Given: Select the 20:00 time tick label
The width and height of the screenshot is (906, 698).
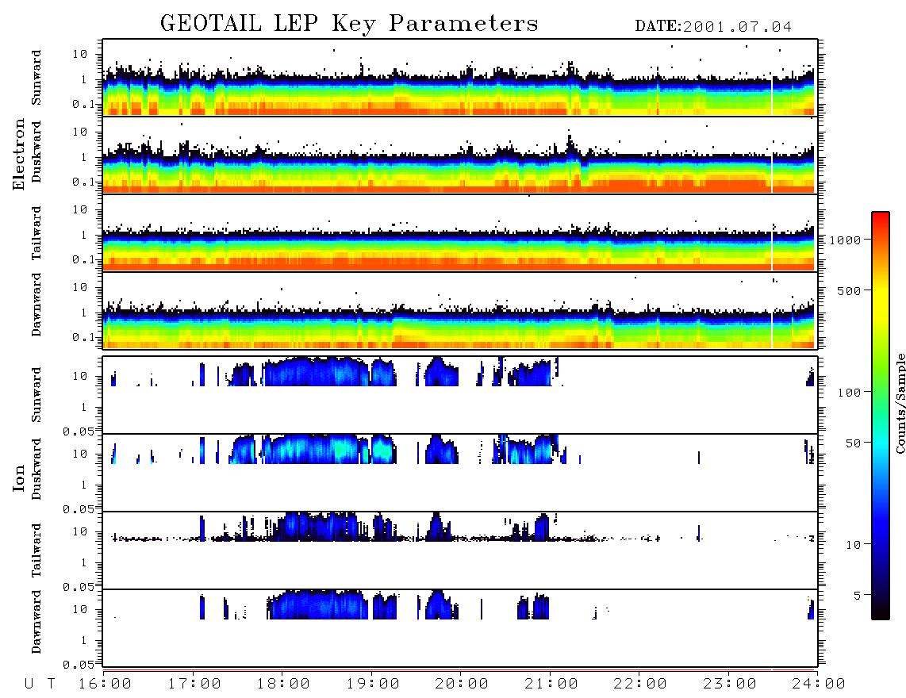Looking at the screenshot, I should pos(462,685).
